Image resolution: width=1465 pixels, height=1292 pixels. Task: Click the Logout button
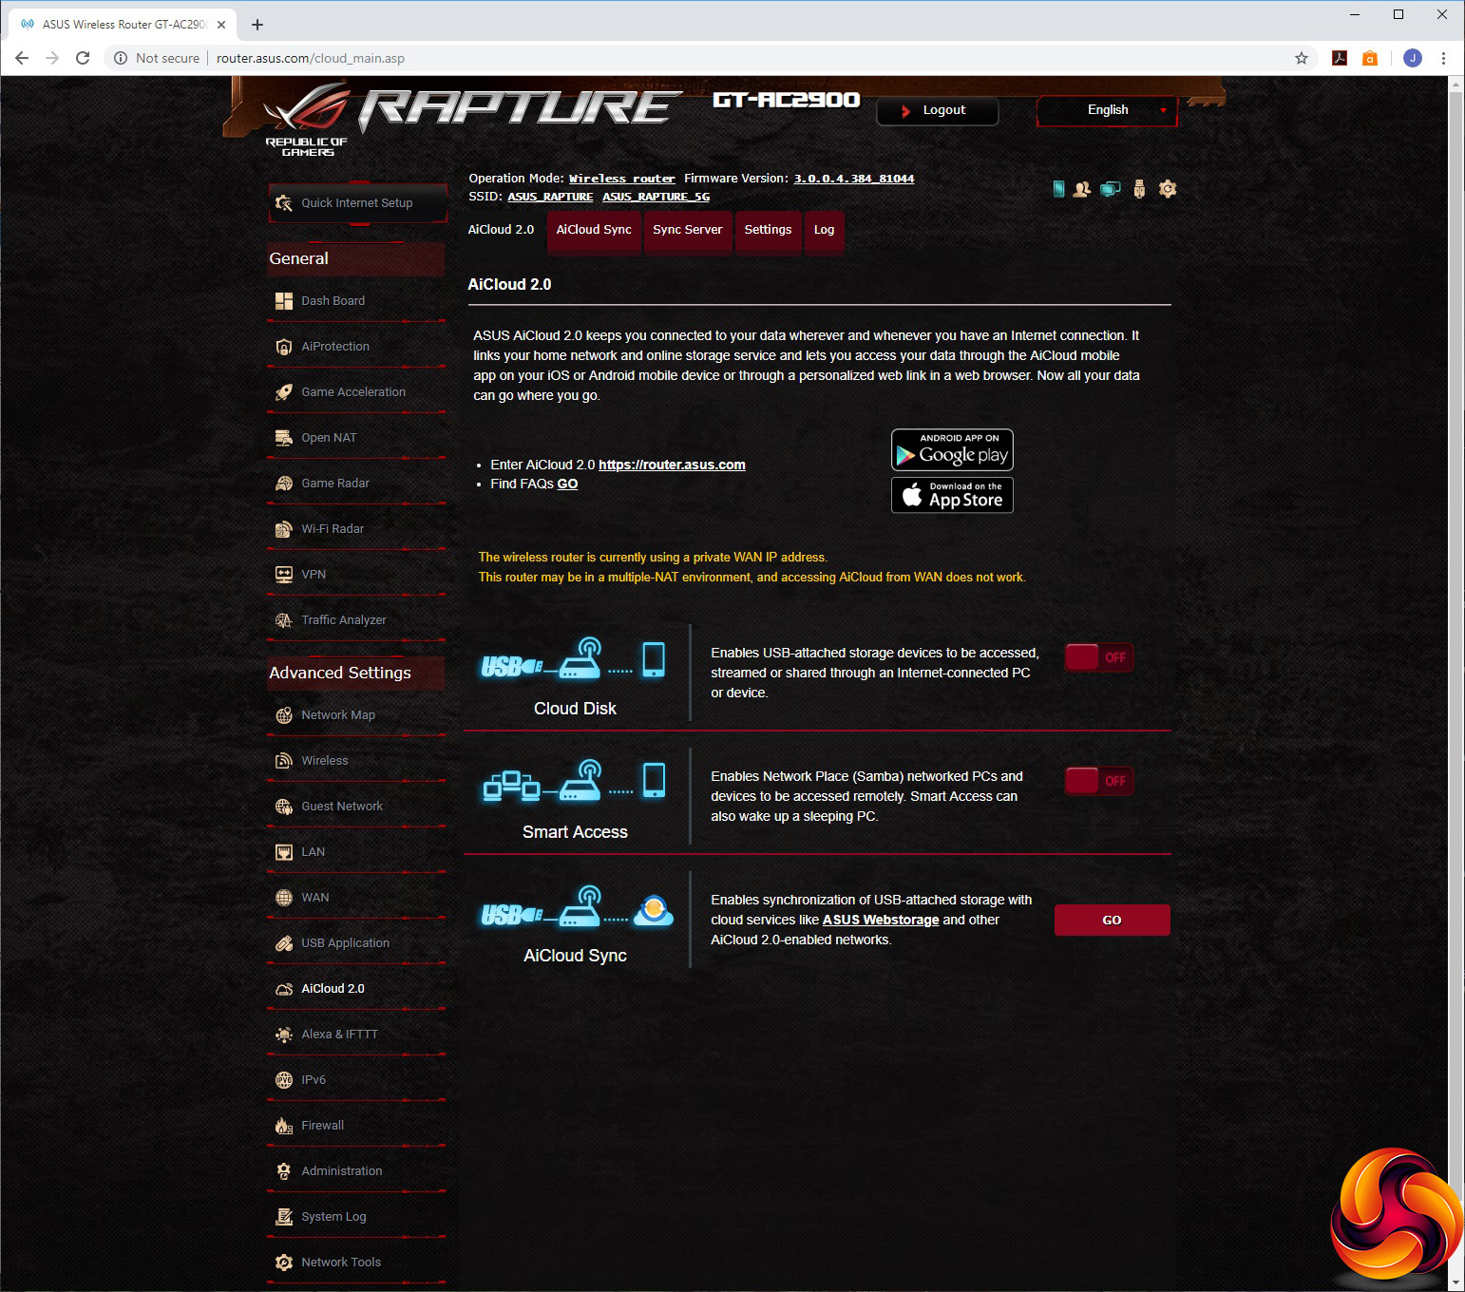click(x=937, y=110)
